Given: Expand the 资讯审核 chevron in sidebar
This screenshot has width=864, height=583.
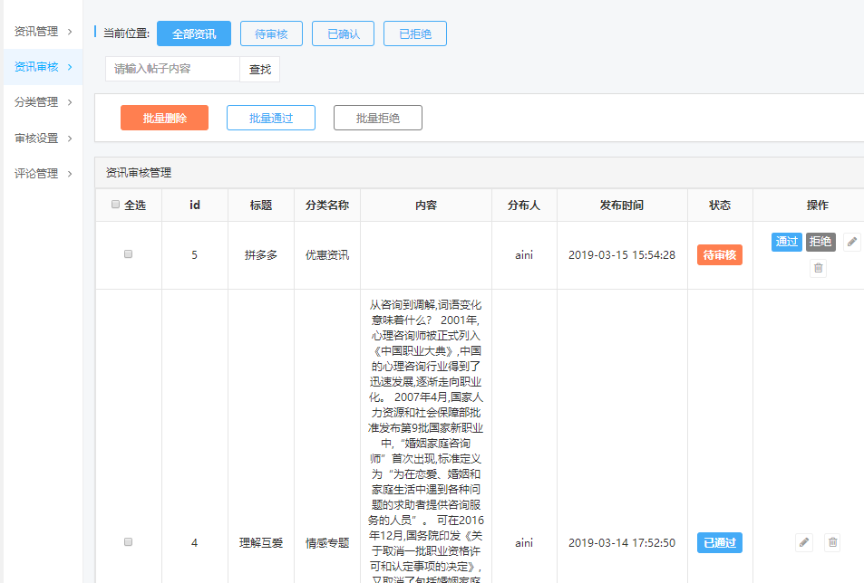Looking at the screenshot, I should click(70, 67).
